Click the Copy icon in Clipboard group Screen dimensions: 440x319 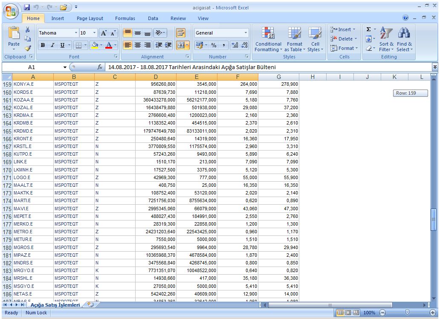(x=27, y=39)
